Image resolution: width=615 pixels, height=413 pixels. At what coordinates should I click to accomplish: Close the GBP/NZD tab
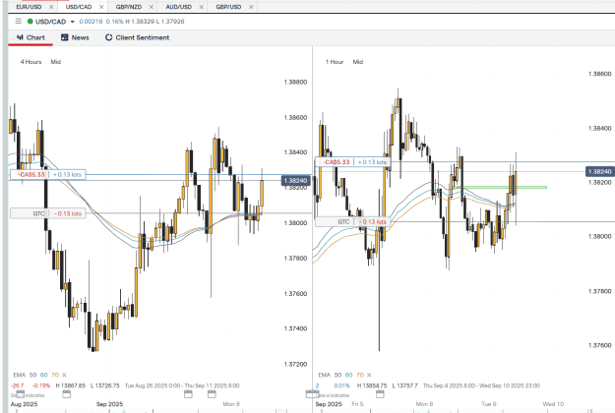click(x=151, y=7)
